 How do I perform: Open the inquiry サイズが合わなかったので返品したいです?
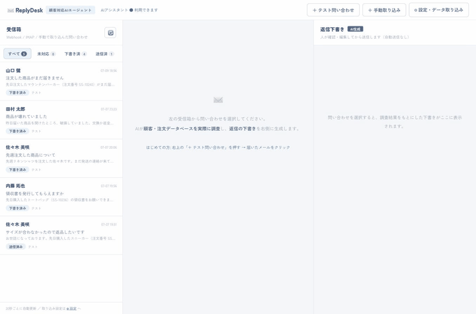(x=61, y=235)
